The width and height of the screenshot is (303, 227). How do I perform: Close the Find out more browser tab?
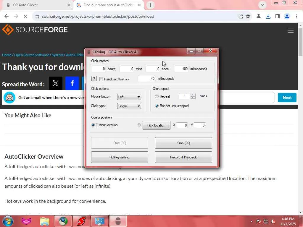coord(139,5)
